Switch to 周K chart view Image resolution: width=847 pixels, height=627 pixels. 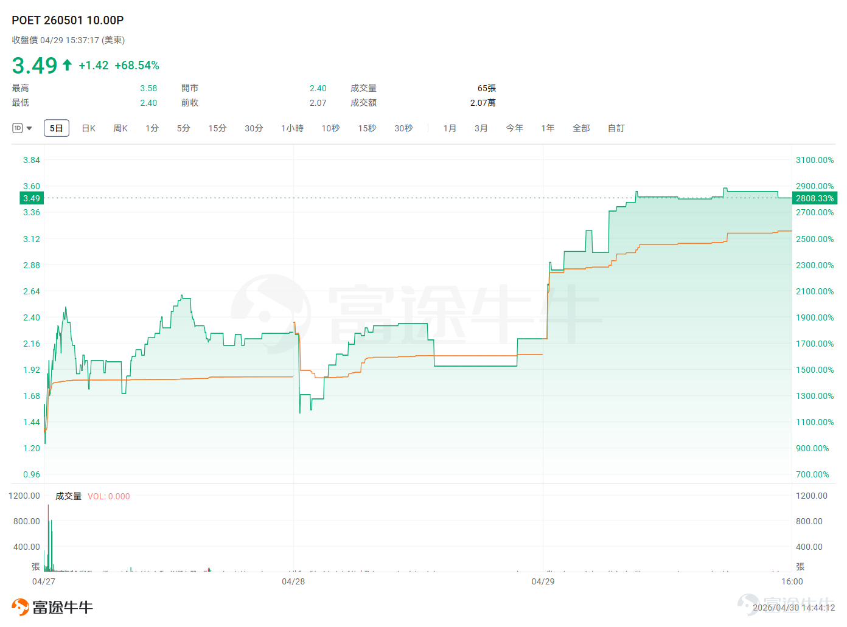coord(120,128)
